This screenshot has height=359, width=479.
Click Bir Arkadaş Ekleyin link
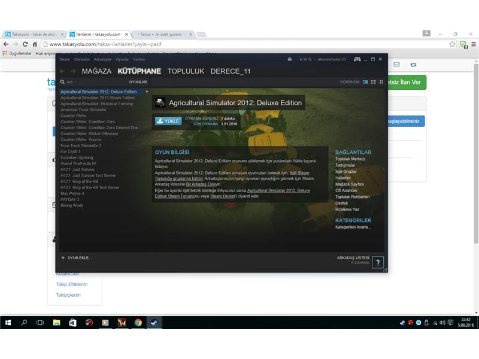[x=203, y=184]
